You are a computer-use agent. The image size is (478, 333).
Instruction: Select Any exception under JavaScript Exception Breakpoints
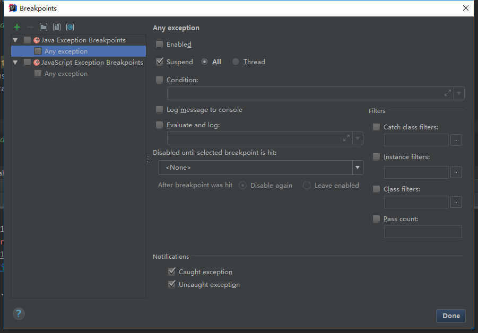pyautogui.click(x=66, y=74)
